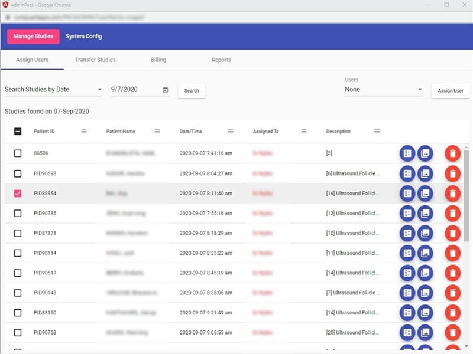This screenshot has height=354, width=473.
Task: Open report icon for PID90698
Action: [407, 173]
